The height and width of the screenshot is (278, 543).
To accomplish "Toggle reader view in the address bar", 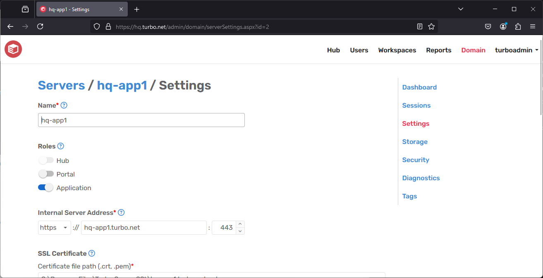I will click(419, 26).
